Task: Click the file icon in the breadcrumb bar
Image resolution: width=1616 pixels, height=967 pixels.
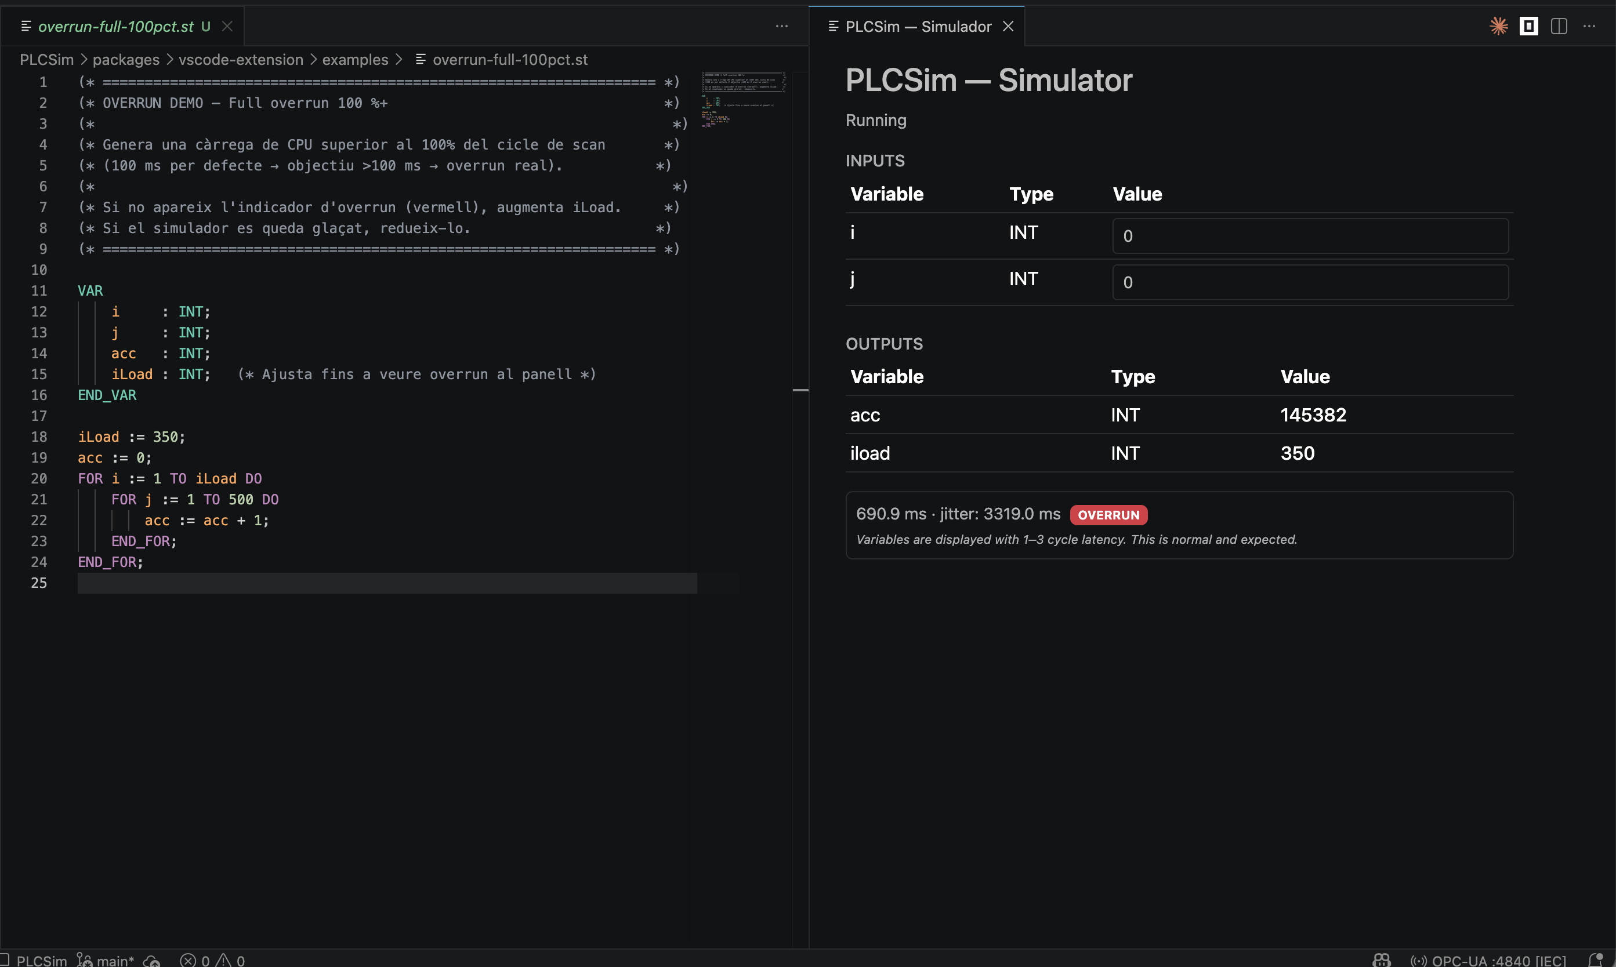Action: 421,59
